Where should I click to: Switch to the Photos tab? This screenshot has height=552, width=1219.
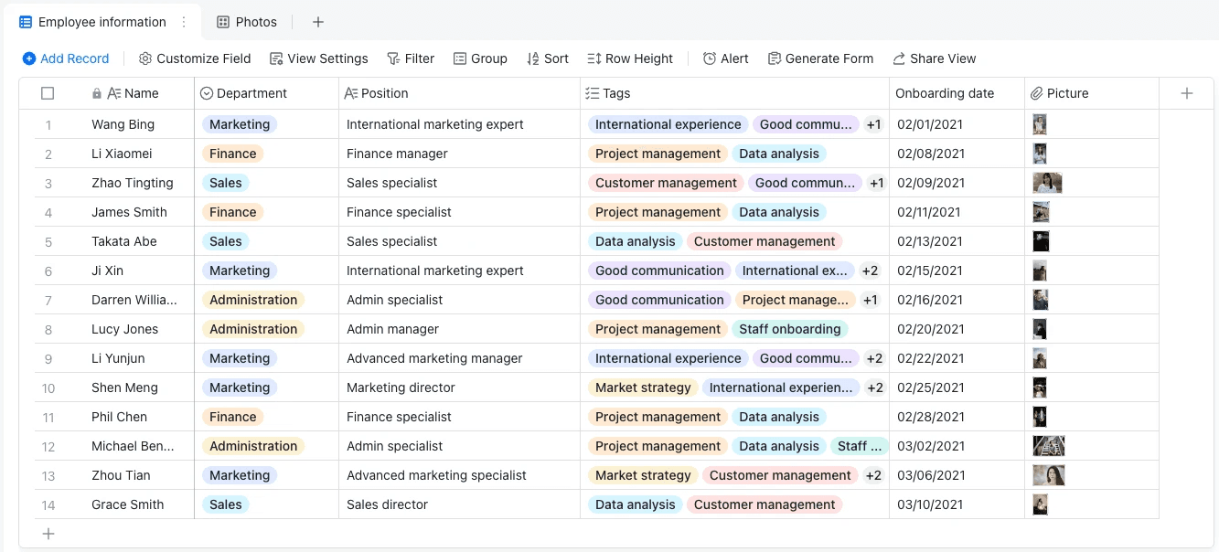pos(246,21)
